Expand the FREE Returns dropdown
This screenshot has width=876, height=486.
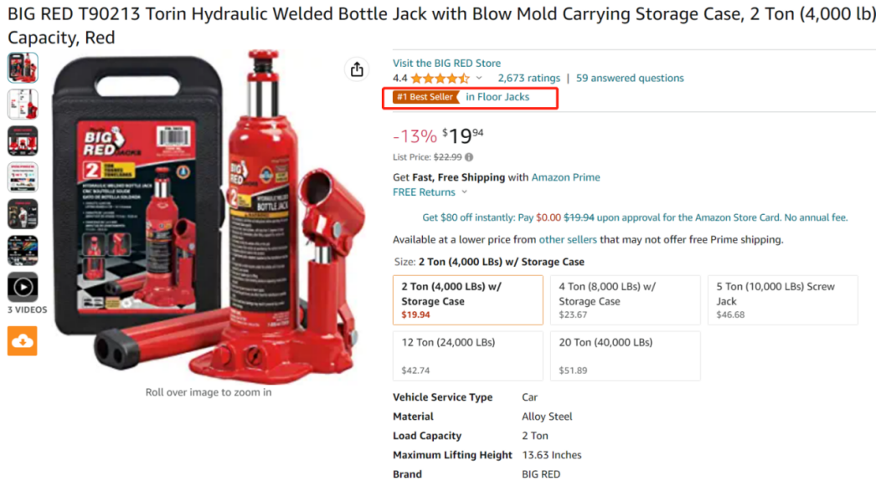tap(465, 192)
